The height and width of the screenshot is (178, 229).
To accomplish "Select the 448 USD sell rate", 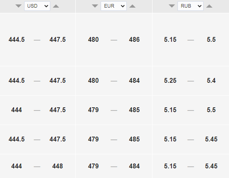I will pyautogui.click(x=58, y=166).
